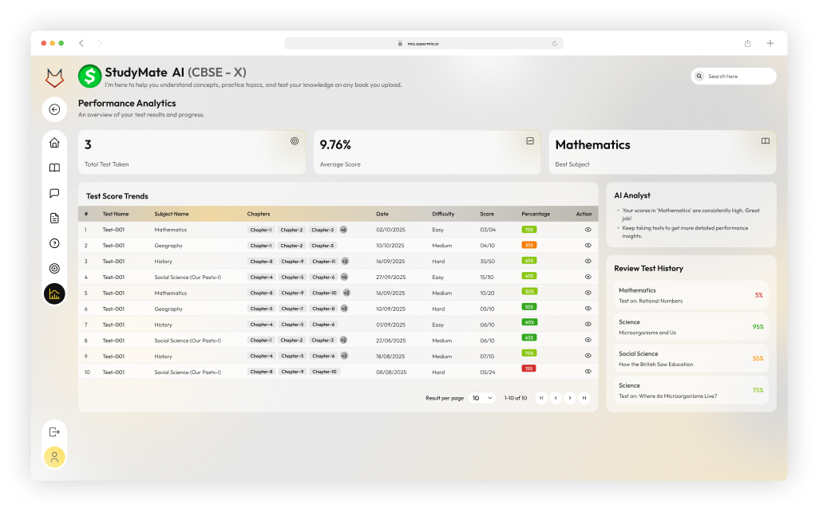The image size is (819, 512).
Task: Go to the next results page
Action: [x=570, y=397]
